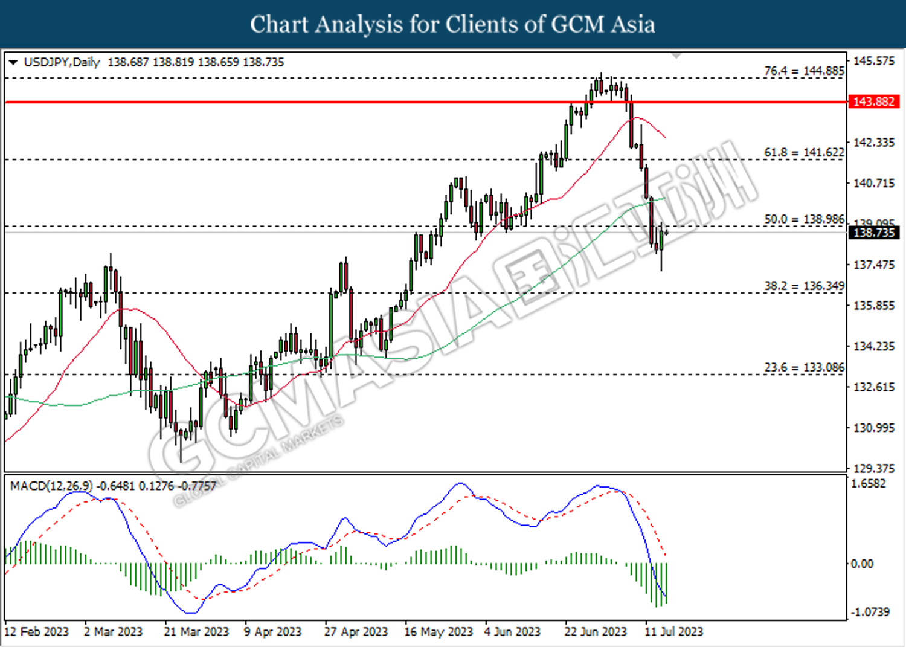This screenshot has height=647, width=906.
Task: Select the 129.375 price scale value
Action: pos(874,469)
